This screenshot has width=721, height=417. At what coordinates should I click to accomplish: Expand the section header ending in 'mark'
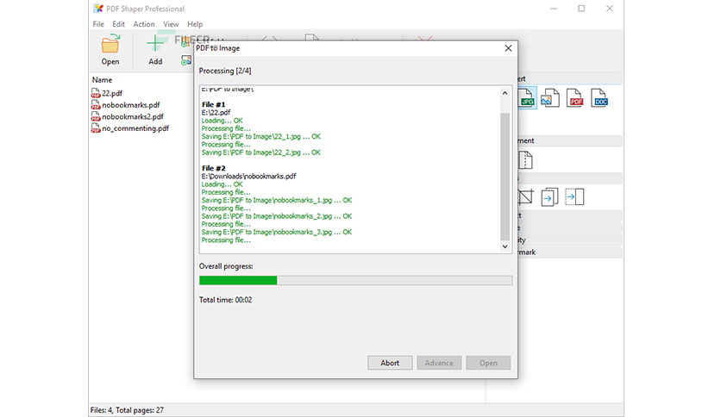point(570,252)
